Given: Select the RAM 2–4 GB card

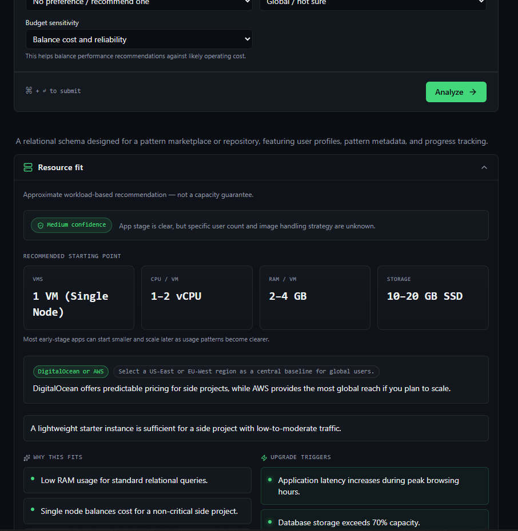Looking at the screenshot, I should [315, 297].
